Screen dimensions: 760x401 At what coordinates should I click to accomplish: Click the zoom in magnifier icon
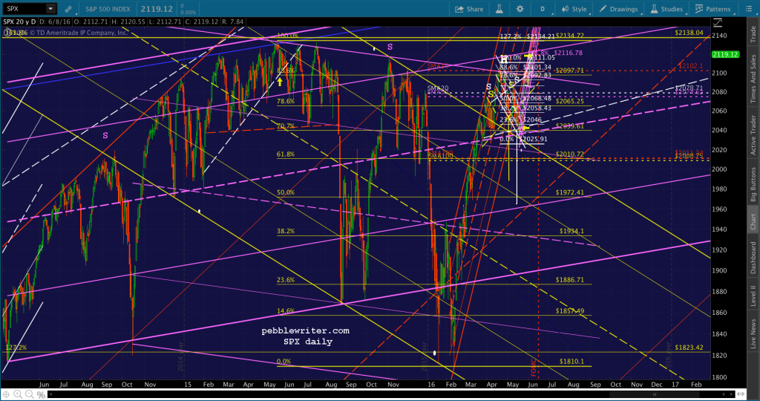[18, 394]
